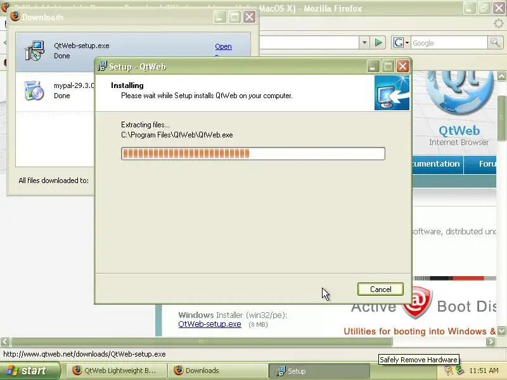Click mypal installer icon in Downloads
The height and width of the screenshot is (380, 507).
tap(34, 90)
